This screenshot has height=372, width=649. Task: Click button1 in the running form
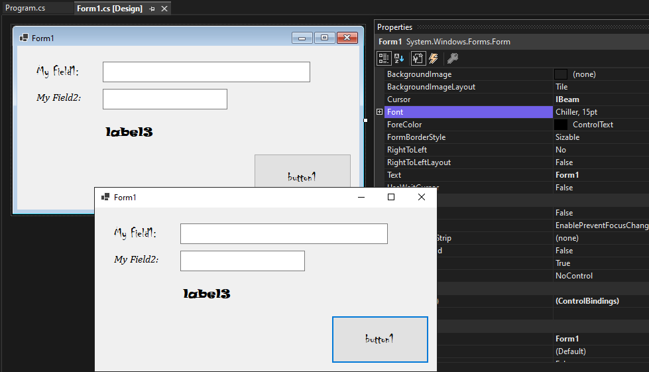click(x=380, y=340)
